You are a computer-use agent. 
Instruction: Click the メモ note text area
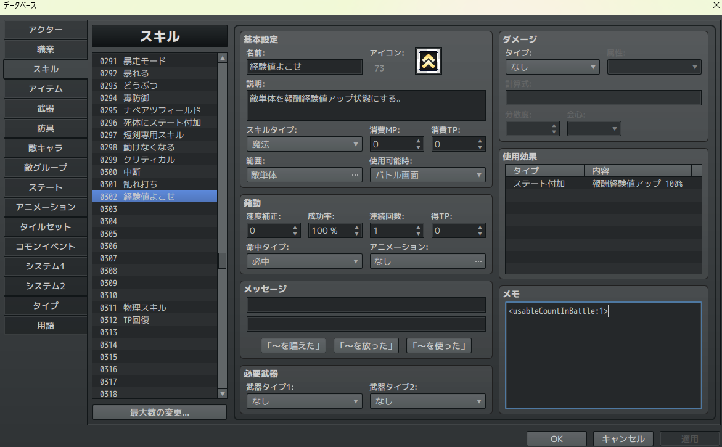coord(603,355)
